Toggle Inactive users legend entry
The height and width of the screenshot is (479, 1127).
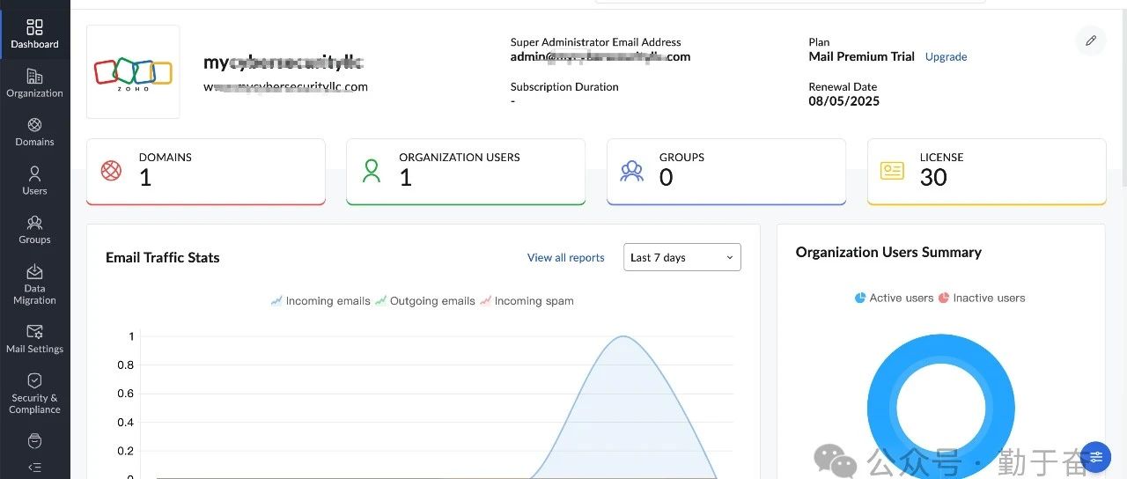982,298
